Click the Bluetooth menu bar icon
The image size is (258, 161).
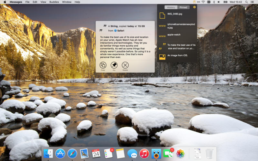tap(214, 2)
